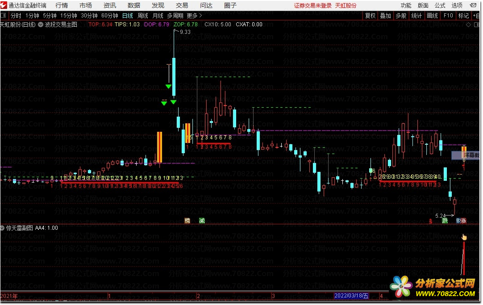483x305 pixels.
Task: Click the 跌 marker icon
Action: [445, 220]
